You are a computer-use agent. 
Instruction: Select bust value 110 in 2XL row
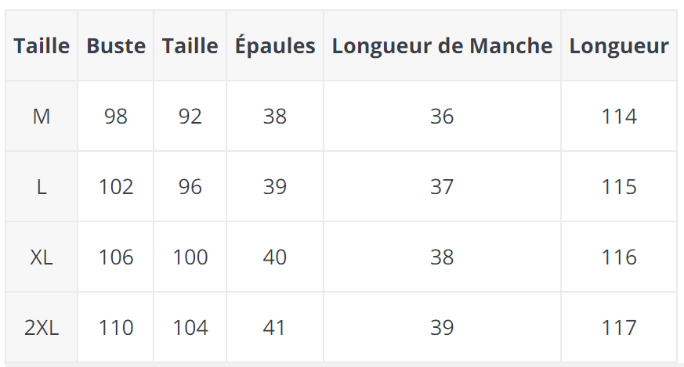pyautogui.click(x=116, y=328)
